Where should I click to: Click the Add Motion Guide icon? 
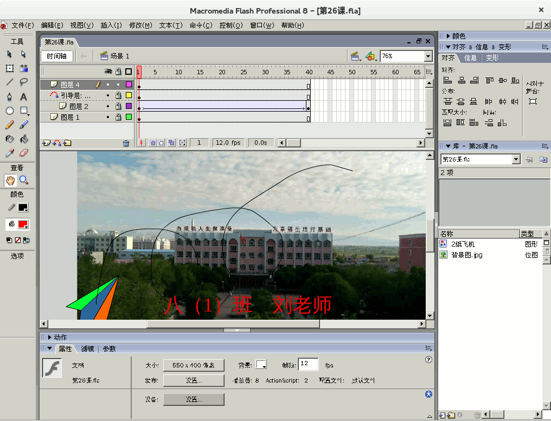[x=57, y=143]
